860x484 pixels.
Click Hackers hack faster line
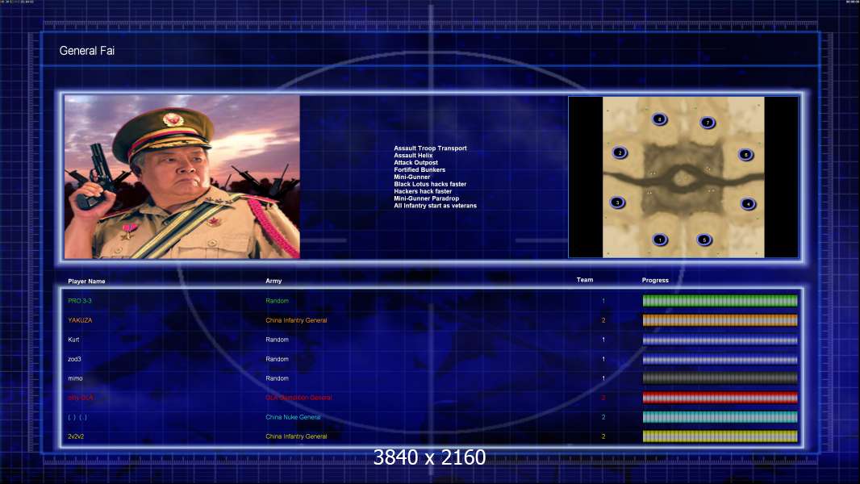point(423,190)
